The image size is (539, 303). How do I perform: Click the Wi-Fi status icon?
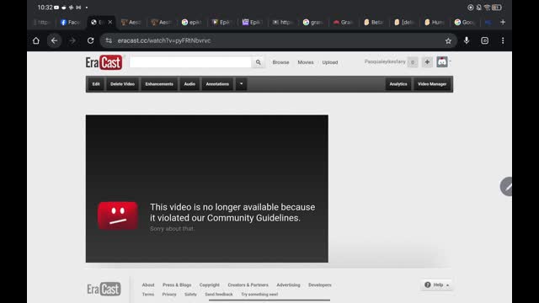point(487,8)
